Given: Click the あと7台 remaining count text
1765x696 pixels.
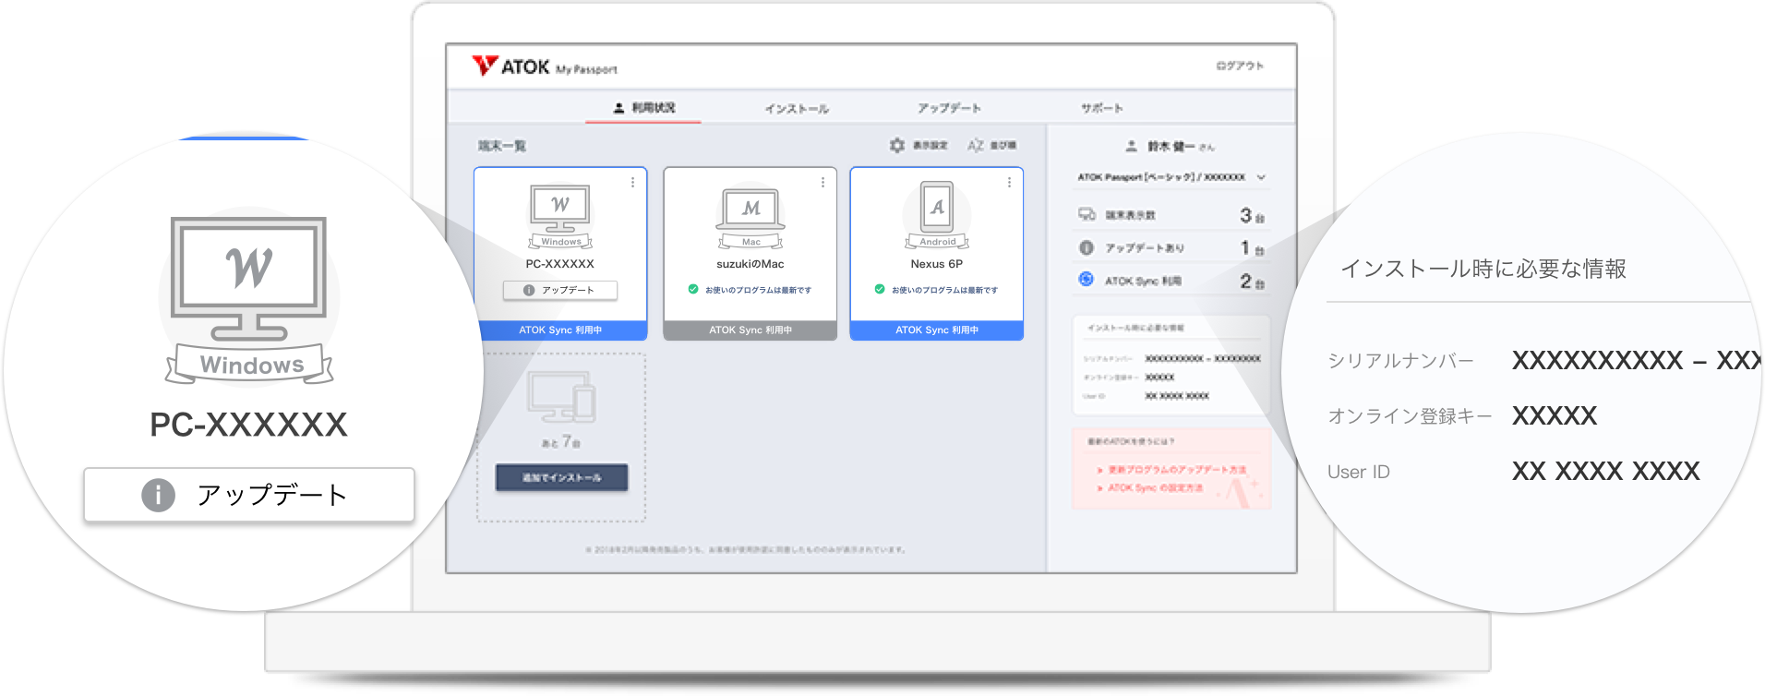Looking at the screenshot, I should tap(561, 442).
